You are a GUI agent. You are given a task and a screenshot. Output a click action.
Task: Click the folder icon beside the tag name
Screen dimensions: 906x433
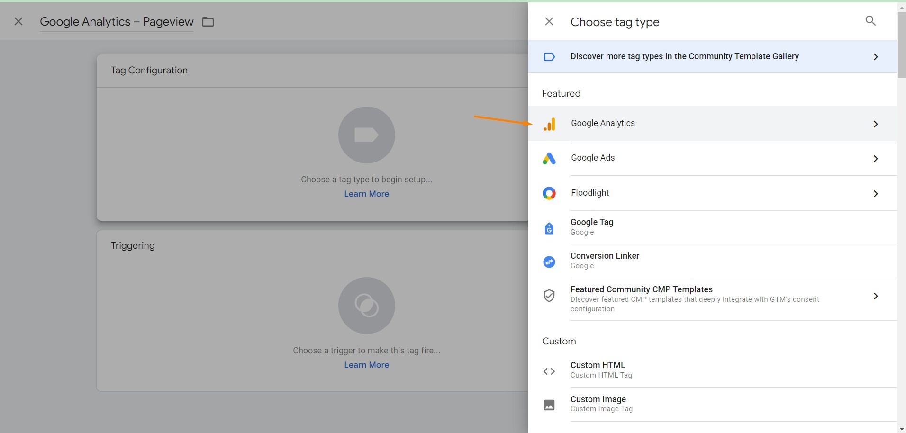(x=208, y=22)
